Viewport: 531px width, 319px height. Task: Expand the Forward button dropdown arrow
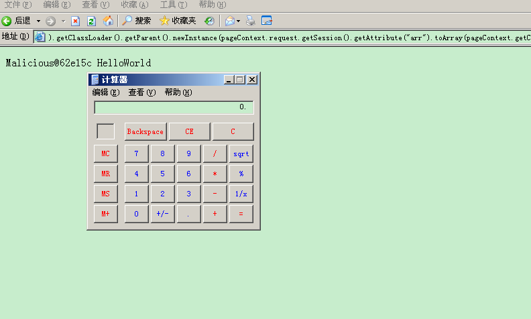(x=64, y=21)
